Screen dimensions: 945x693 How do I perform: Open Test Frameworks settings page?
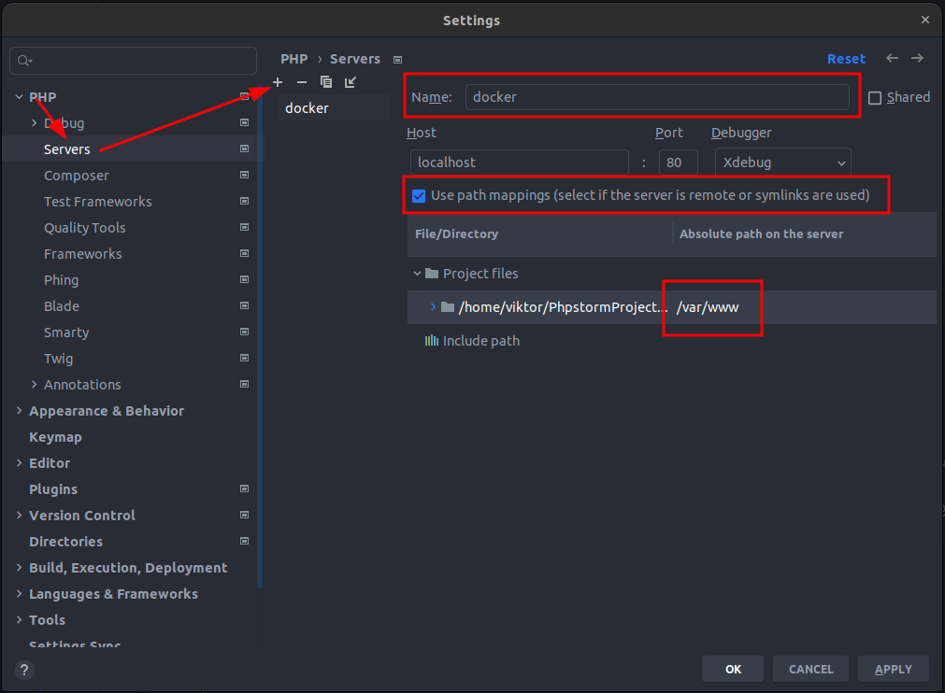pos(97,202)
